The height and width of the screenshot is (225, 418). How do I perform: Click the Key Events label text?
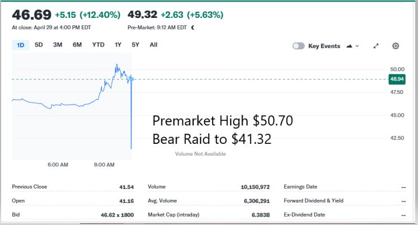[x=324, y=46]
